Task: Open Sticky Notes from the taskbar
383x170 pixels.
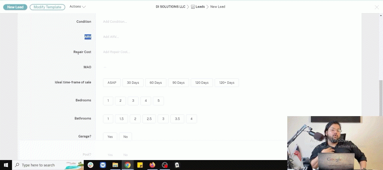Action: click(140, 165)
